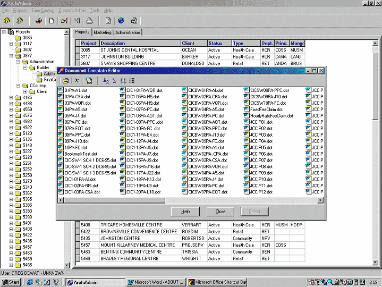Select the JCC P06.dot template file

[259, 154]
